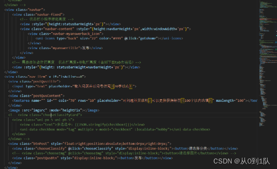The height and width of the screenshot is (169, 277).
Task: Click the statusBarHeight+navBarHeight style line
Action: pos(76,67)
